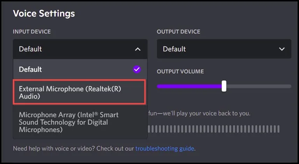Click the OUTPUT DEVICE label

pos(178,32)
